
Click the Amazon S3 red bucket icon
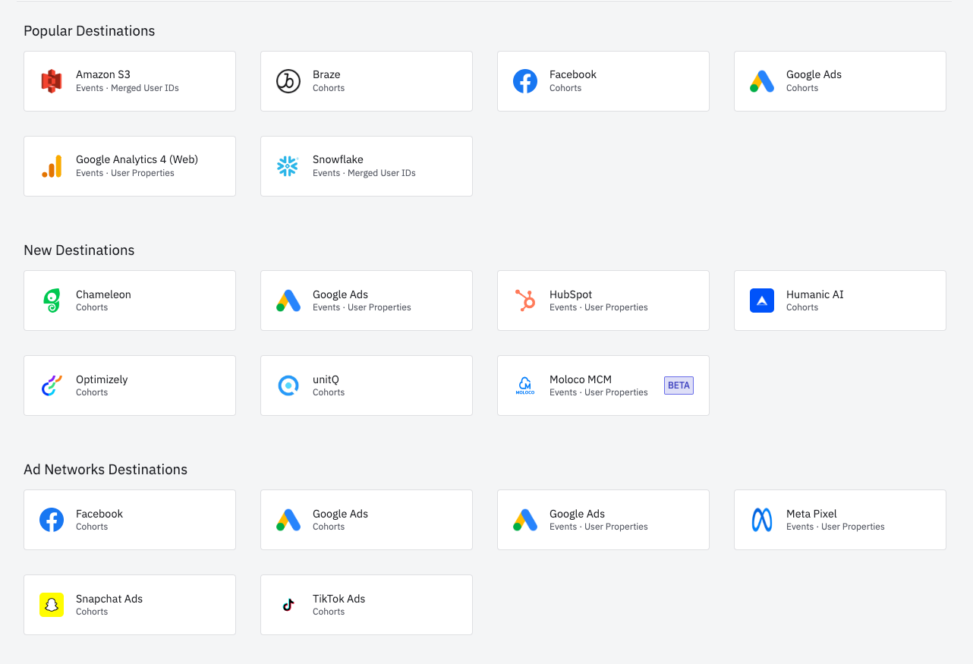click(x=52, y=81)
